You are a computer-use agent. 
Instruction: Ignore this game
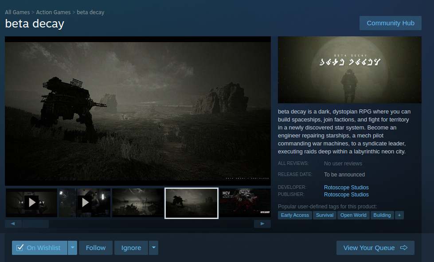pyautogui.click(x=131, y=248)
